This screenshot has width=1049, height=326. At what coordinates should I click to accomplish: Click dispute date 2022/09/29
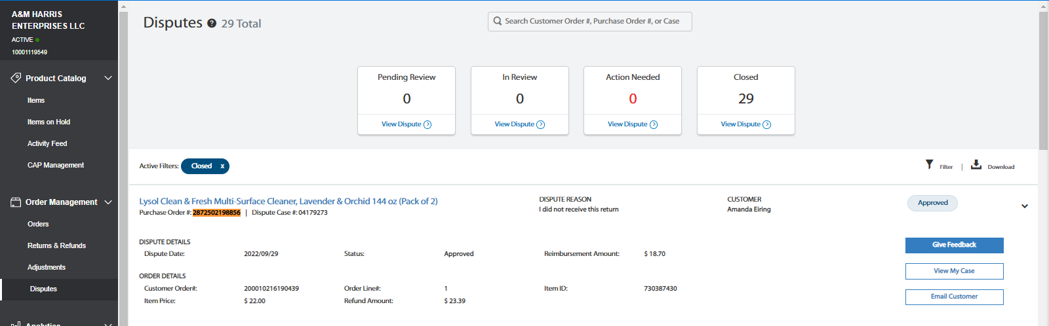click(x=261, y=254)
